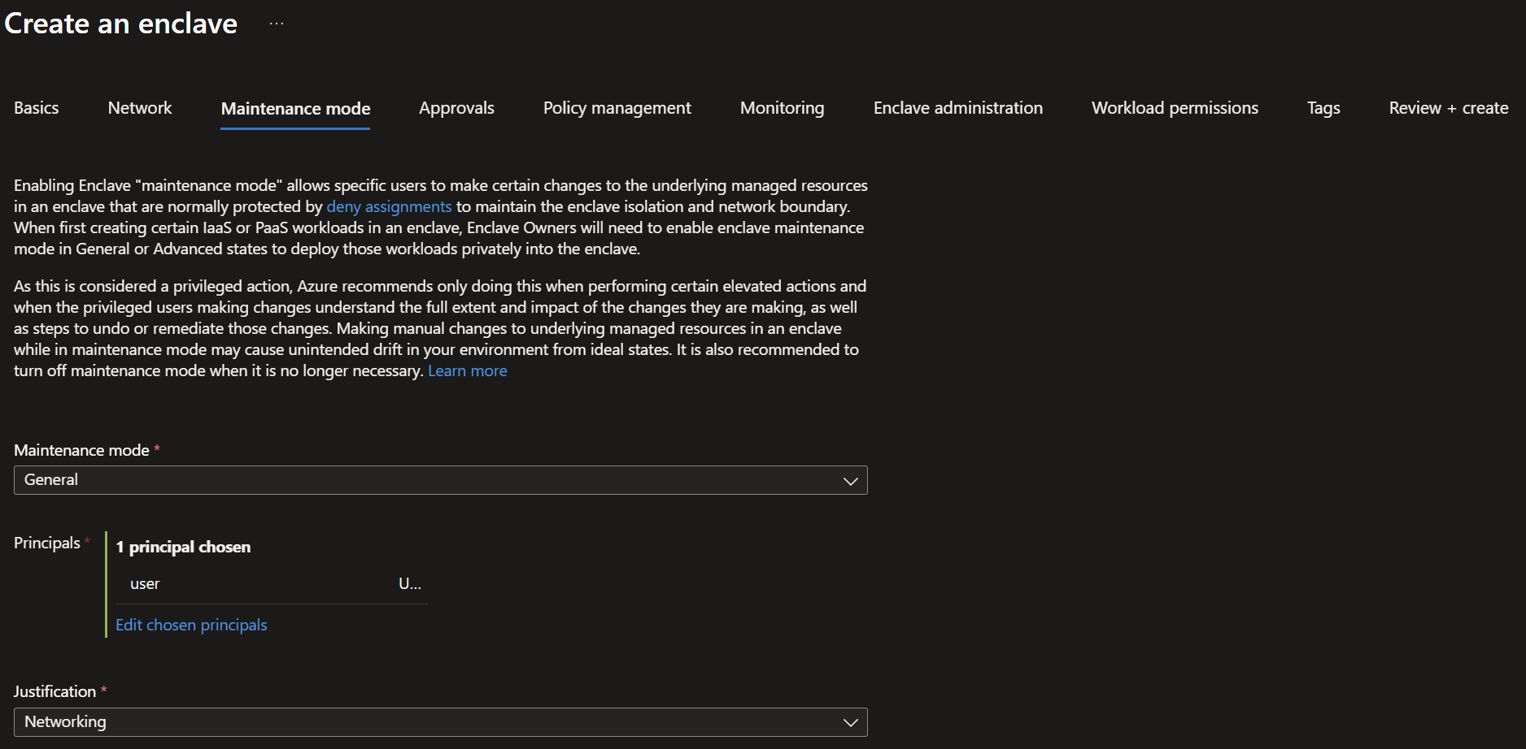The width and height of the screenshot is (1526, 749).
Task: Open the ellipsis menu beside page title
Action: tap(277, 24)
